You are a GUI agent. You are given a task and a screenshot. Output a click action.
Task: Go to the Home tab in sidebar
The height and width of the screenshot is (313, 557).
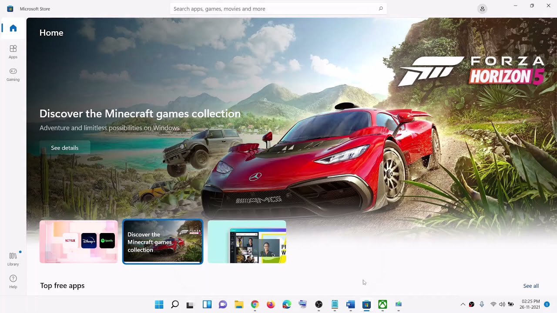pos(13,28)
